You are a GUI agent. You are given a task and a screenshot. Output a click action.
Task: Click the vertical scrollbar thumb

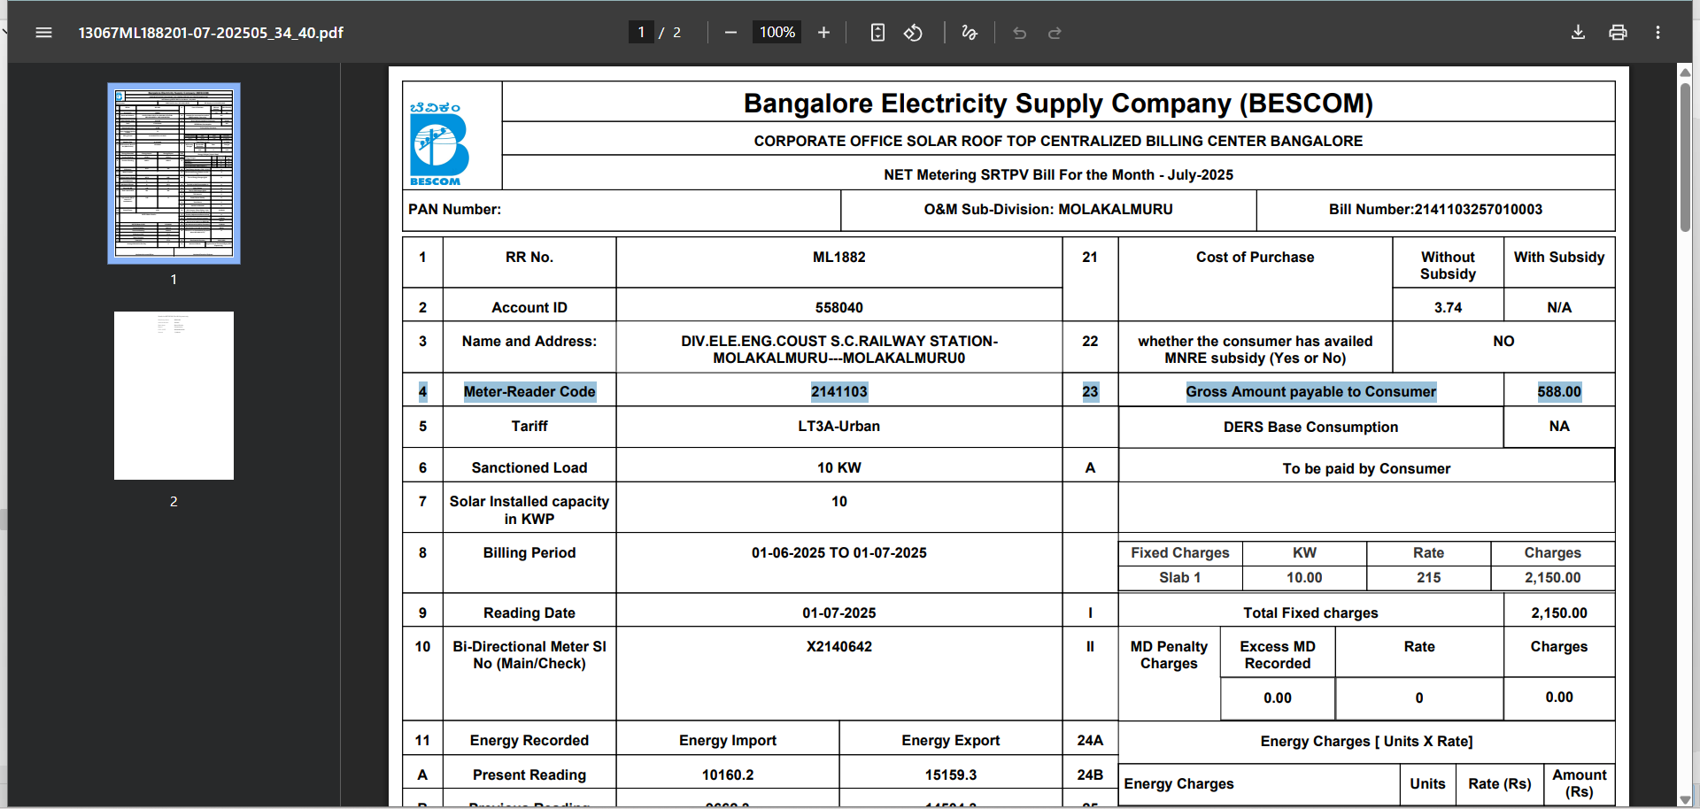pyautogui.click(x=1686, y=158)
